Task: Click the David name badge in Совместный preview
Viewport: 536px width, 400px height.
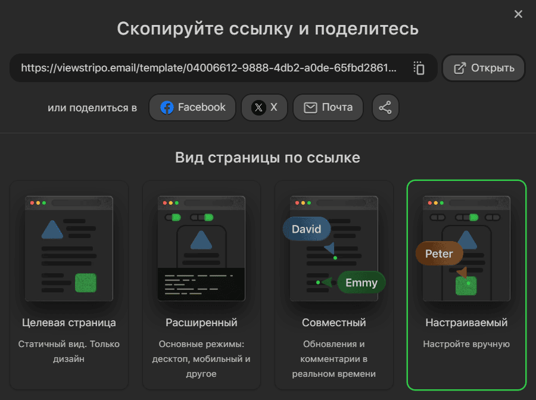Action: pos(306,229)
